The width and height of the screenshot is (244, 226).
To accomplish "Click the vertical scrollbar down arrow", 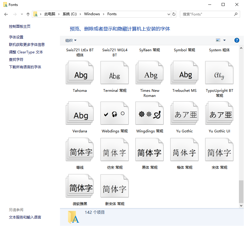I will [241, 205].
